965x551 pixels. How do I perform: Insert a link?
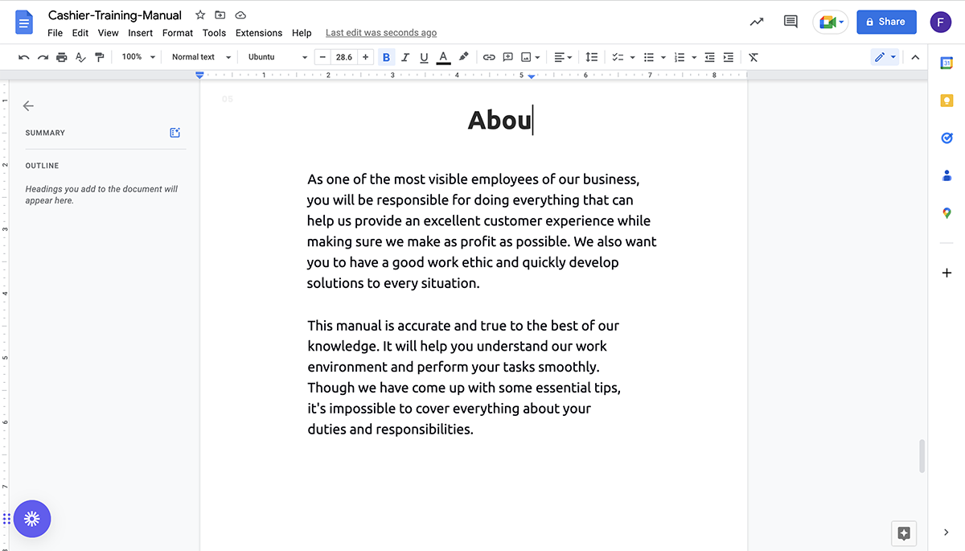click(x=489, y=57)
